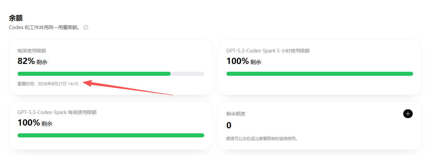This screenshot has height=156, width=430.
Task: Click the remaining credit value 0
Action: click(x=229, y=126)
